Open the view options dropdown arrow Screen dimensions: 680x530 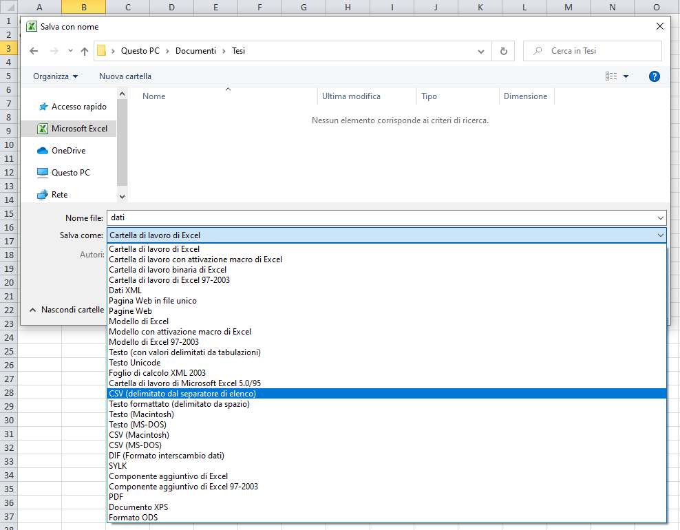click(626, 76)
